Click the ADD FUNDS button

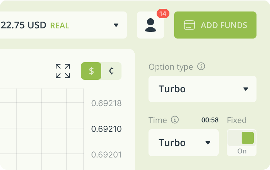click(215, 25)
